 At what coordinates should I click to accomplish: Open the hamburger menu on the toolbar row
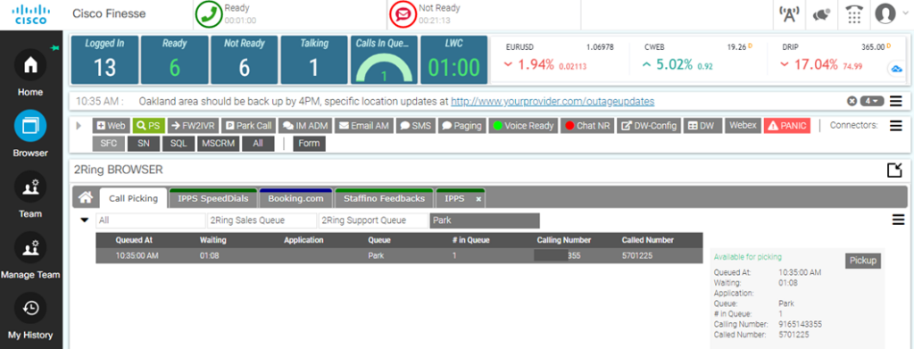pyautogui.click(x=896, y=125)
